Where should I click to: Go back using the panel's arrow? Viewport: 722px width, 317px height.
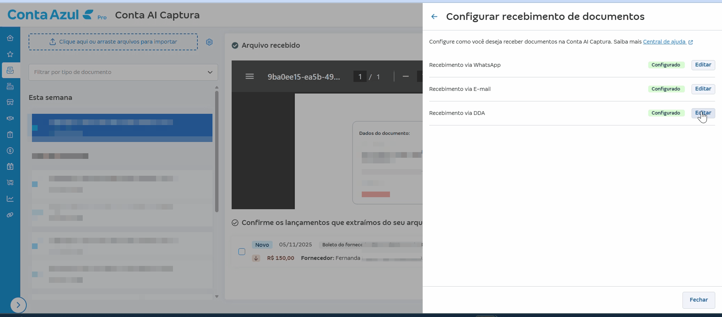point(434,17)
